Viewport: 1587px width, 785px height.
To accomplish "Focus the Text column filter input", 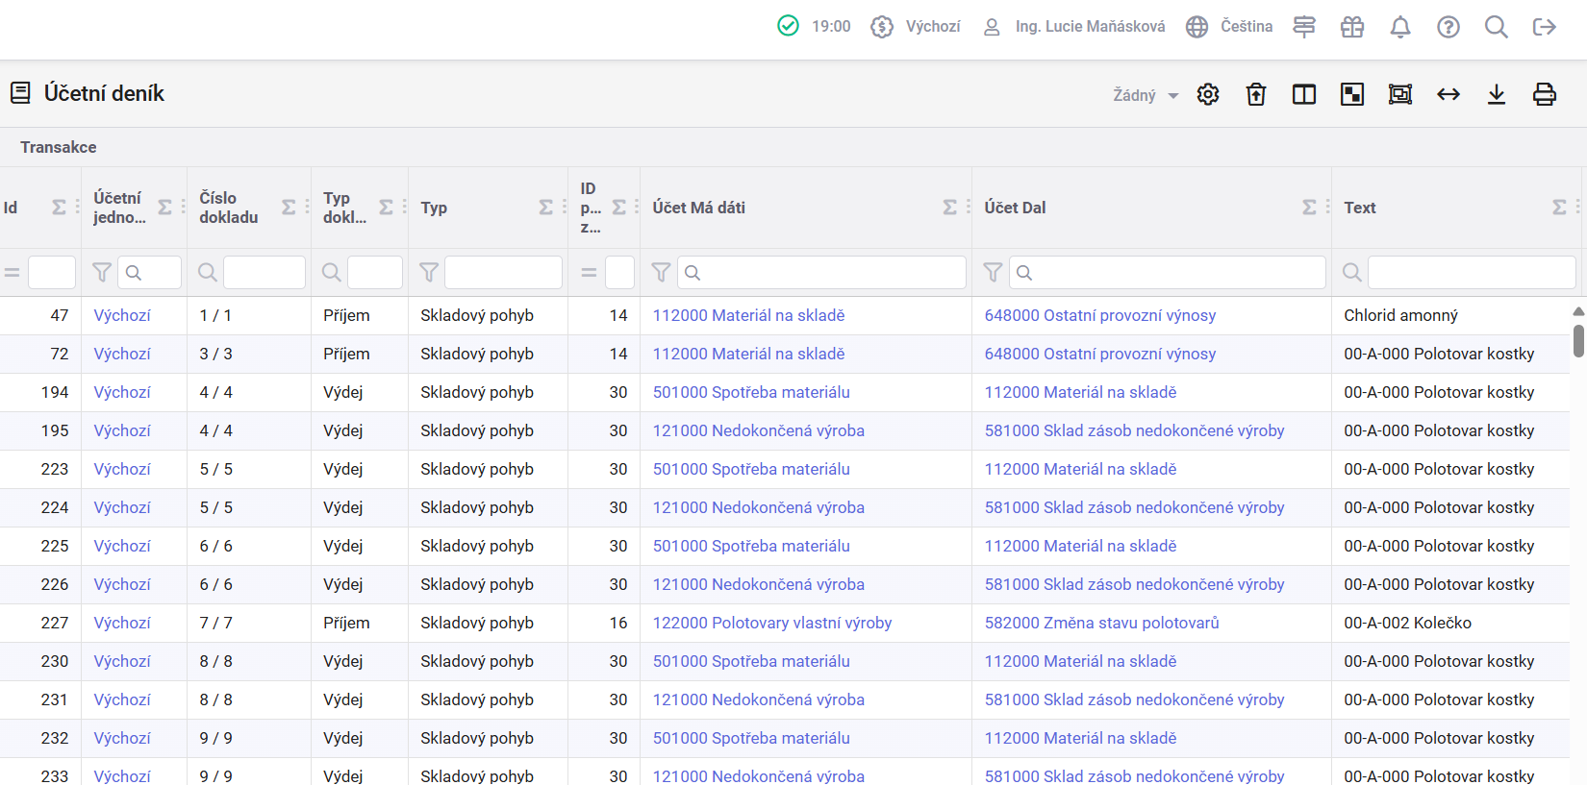I will pyautogui.click(x=1472, y=273).
